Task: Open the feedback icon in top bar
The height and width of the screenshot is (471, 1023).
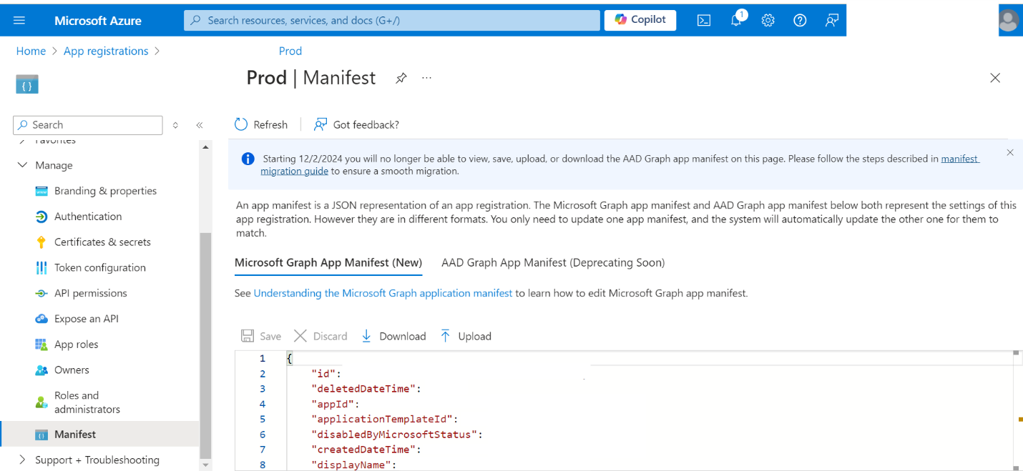Action: 831,20
